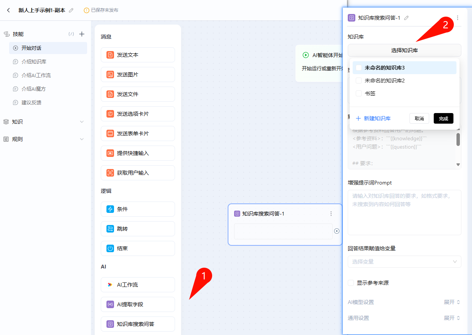Click the 未命名的知识库3 label
This screenshot has width=472, height=335.
coord(384,68)
